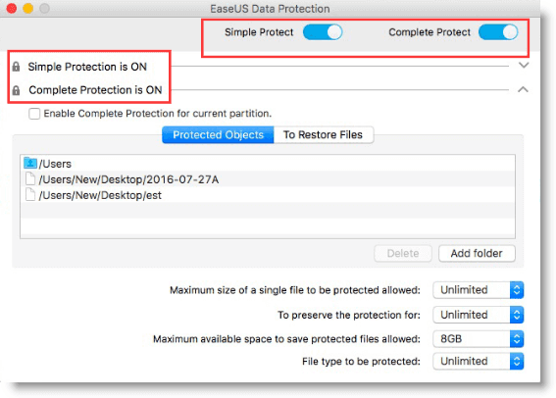
Task: Expand the Simple Protection section chevron
Action: coord(524,66)
